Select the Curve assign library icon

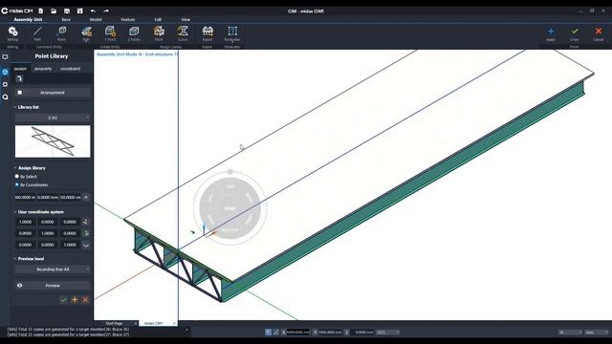tap(183, 33)
